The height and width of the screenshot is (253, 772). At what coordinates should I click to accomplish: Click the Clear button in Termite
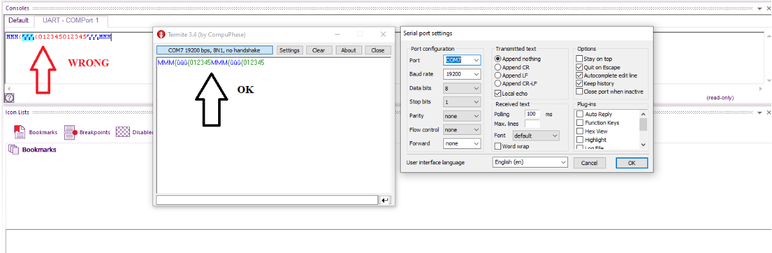point(318,50)
